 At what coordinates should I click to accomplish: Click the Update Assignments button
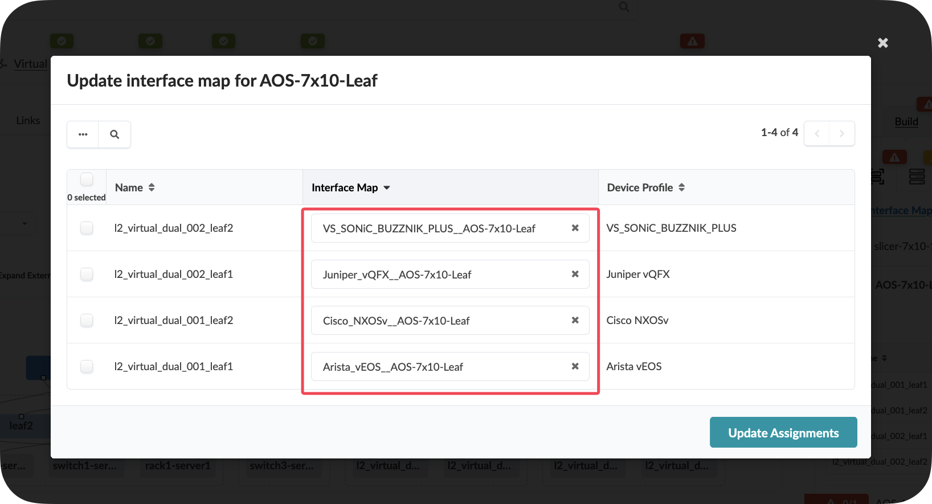(x=783, y=433)
